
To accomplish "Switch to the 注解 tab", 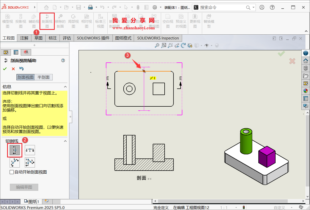I will click(x=24, y=38).
